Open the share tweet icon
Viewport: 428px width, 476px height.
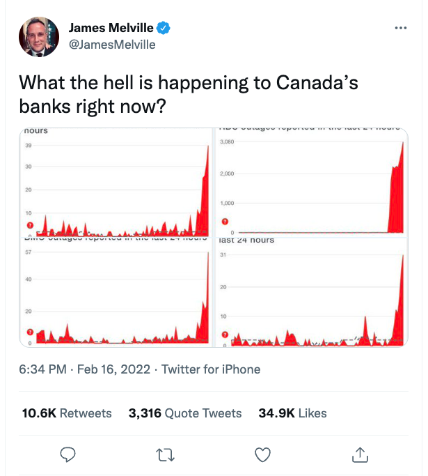click(360, 454)
